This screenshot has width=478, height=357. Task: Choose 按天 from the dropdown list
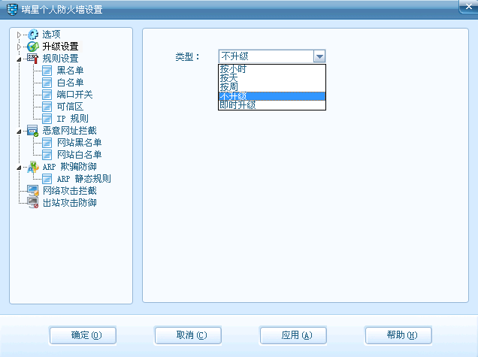[x=272, y=78]
